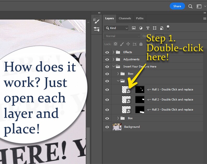207x164 pixels.
Task: Select the Background layer thumbnail
Action: coord(117,127)
